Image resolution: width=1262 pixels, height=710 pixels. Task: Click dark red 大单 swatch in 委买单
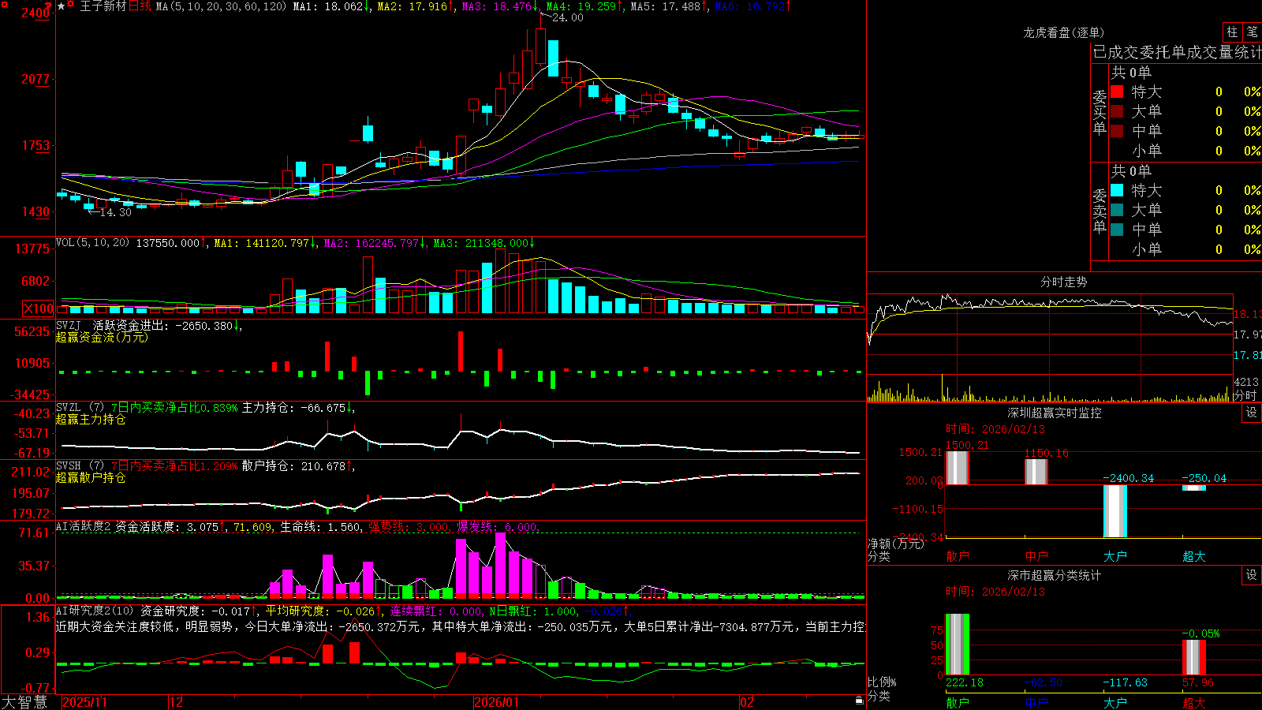tap(1117, 111)
